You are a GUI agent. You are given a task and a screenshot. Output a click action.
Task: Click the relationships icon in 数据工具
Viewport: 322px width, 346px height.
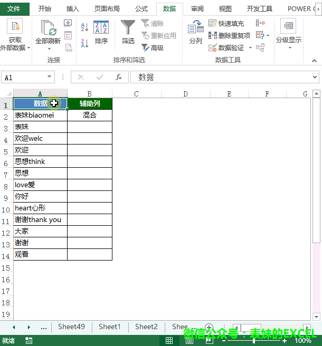(260, 47)
